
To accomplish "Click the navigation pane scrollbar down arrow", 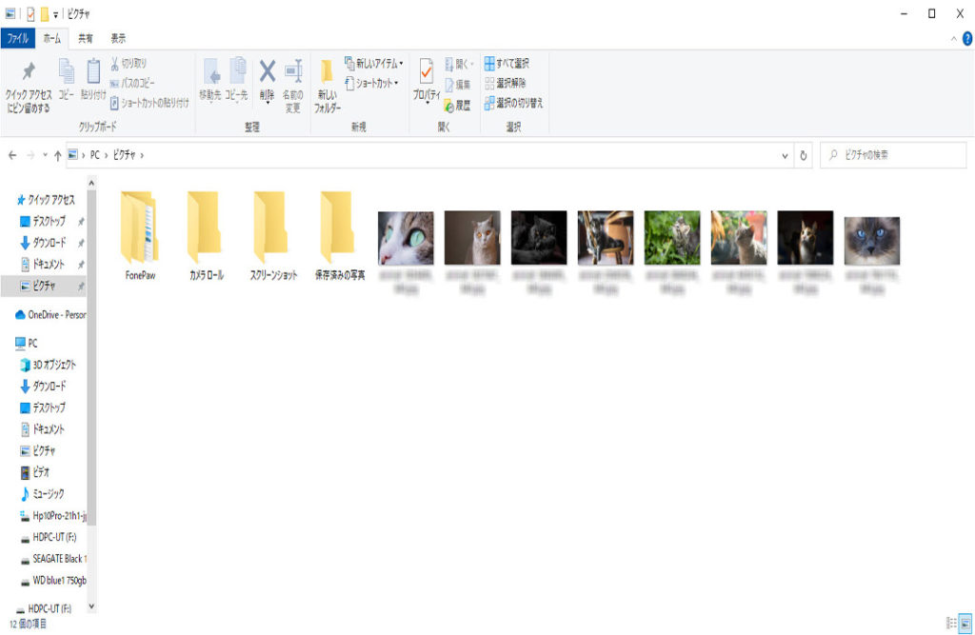I will (91, 605).
